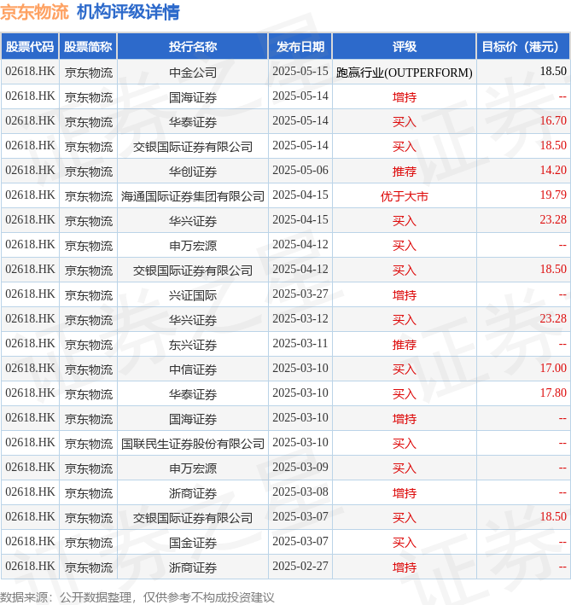The height and width of the screenshot is (605, 571).
Task: Click 推荐 rating in 华创证券 row
Action: coord(405,172)
